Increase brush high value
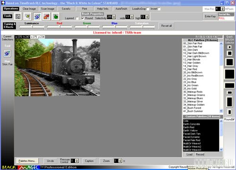The height and width of the screenshot is (170, 236). 147,16
